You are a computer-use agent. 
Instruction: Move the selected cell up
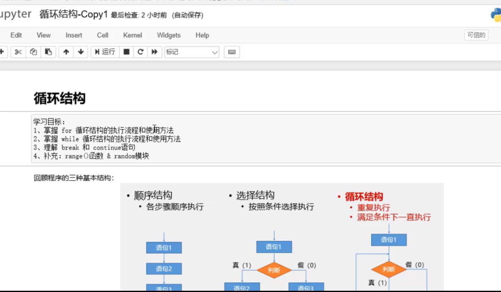[x=66, y=52]
